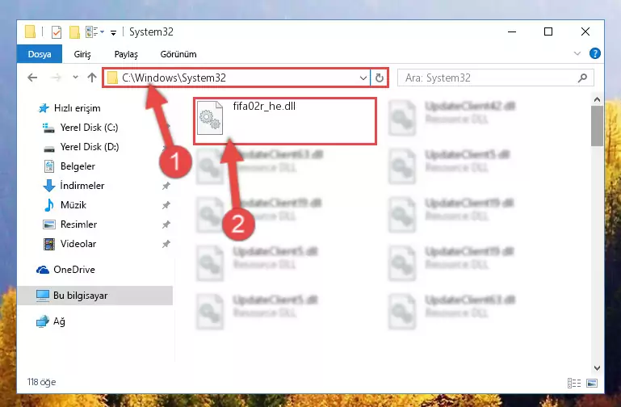Click the System32 window folder icon
This screenshot has height=407, width=621.
coord(30,32)
